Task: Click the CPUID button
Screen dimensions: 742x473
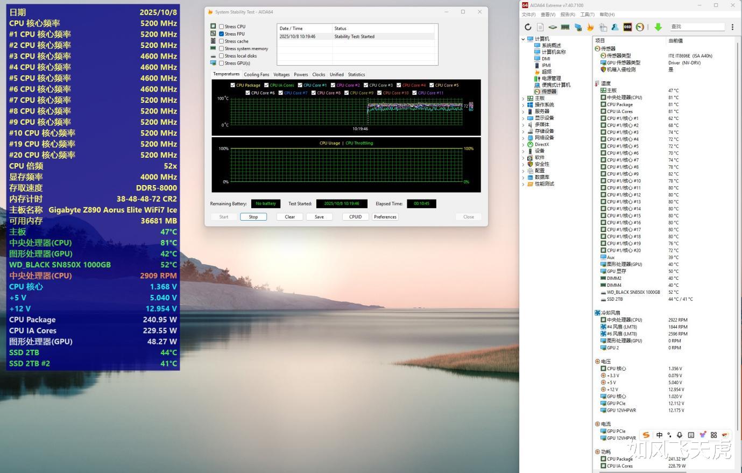Action: [x=355, y=217]
